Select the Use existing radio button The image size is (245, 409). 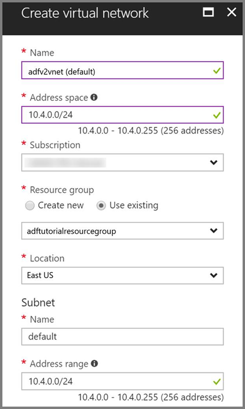tap(101, 206)
